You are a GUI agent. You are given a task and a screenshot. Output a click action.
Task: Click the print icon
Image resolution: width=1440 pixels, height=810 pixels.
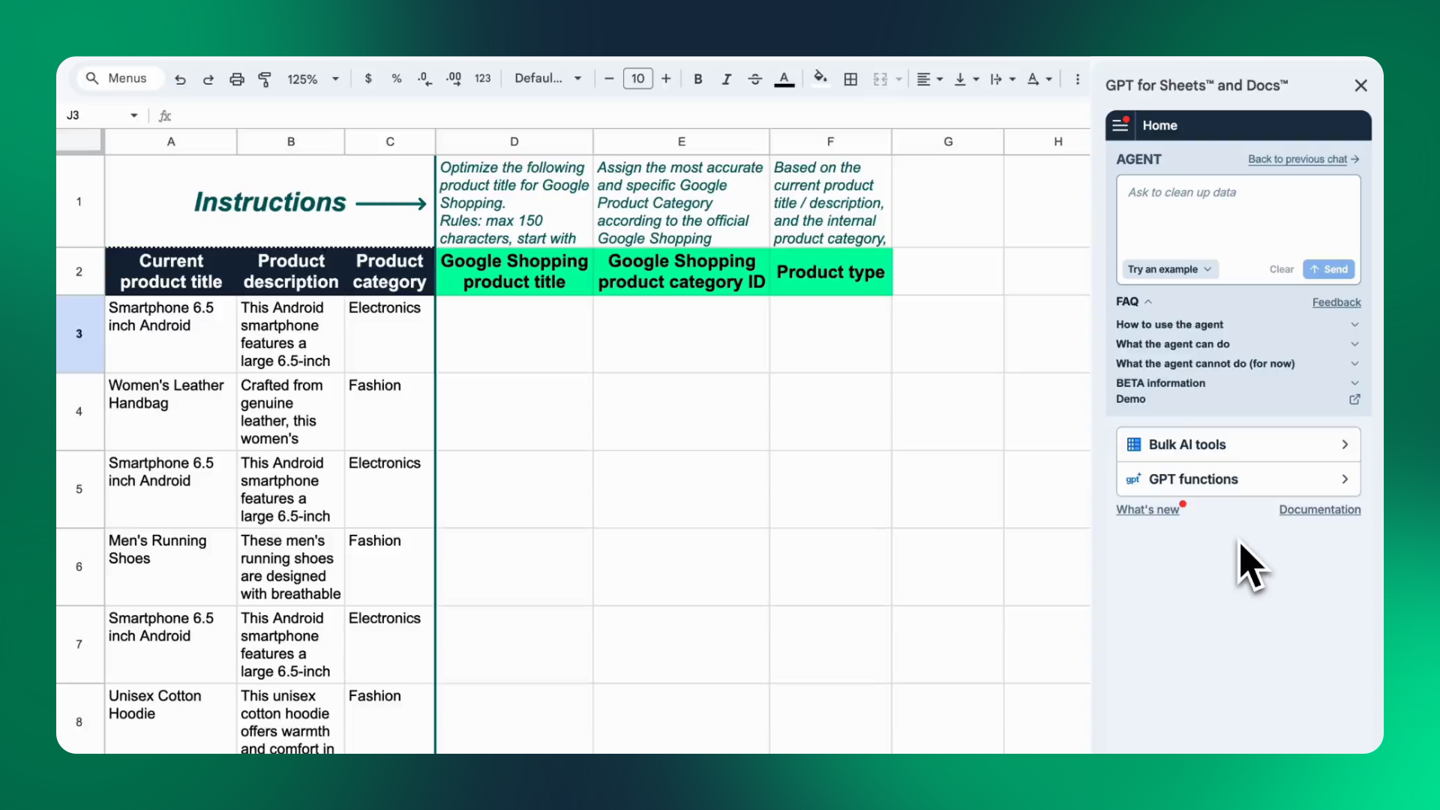[237, 79]
